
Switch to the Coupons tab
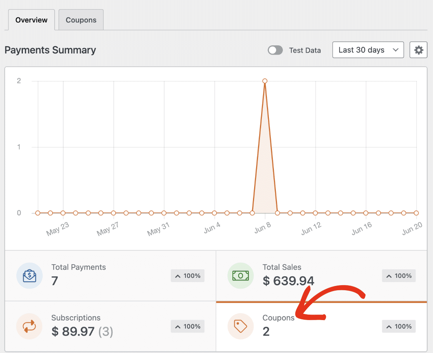[x=81, y=20]
